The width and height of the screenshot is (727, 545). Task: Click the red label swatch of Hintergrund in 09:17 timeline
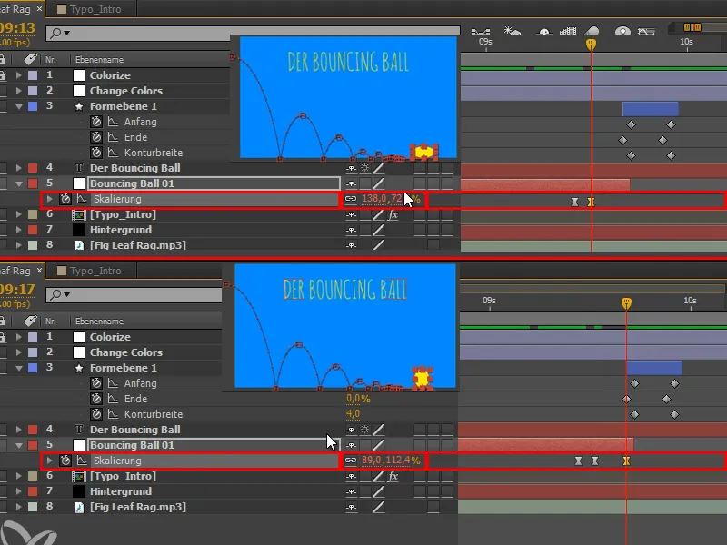pos(33,491)
